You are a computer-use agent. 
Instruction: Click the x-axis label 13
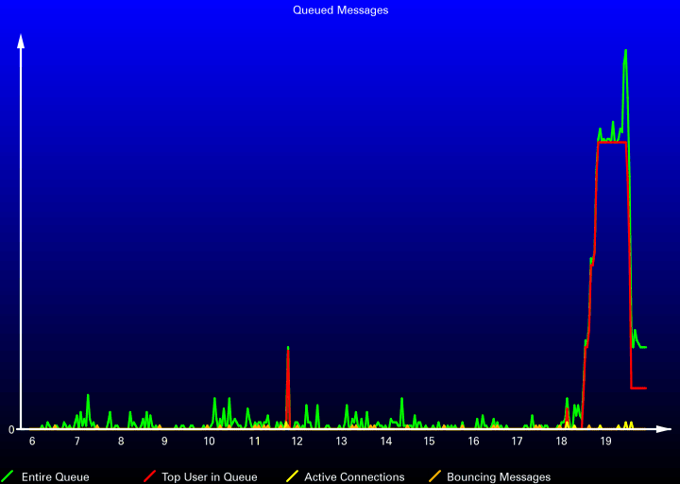click(342, 441)
